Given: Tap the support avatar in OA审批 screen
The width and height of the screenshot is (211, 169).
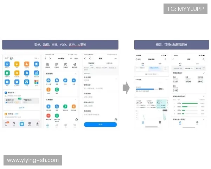Looking at the screenshot, I should coord(77,120).
